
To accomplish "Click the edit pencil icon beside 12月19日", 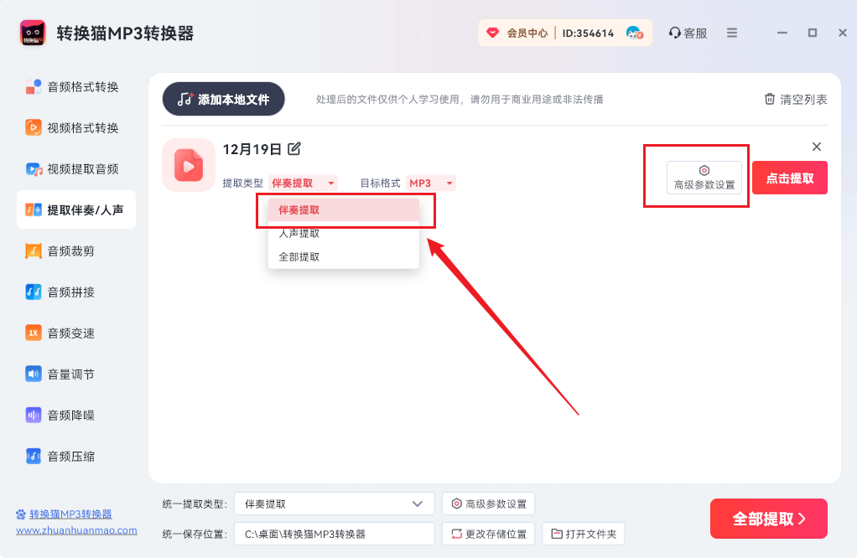I will [294, 149].
